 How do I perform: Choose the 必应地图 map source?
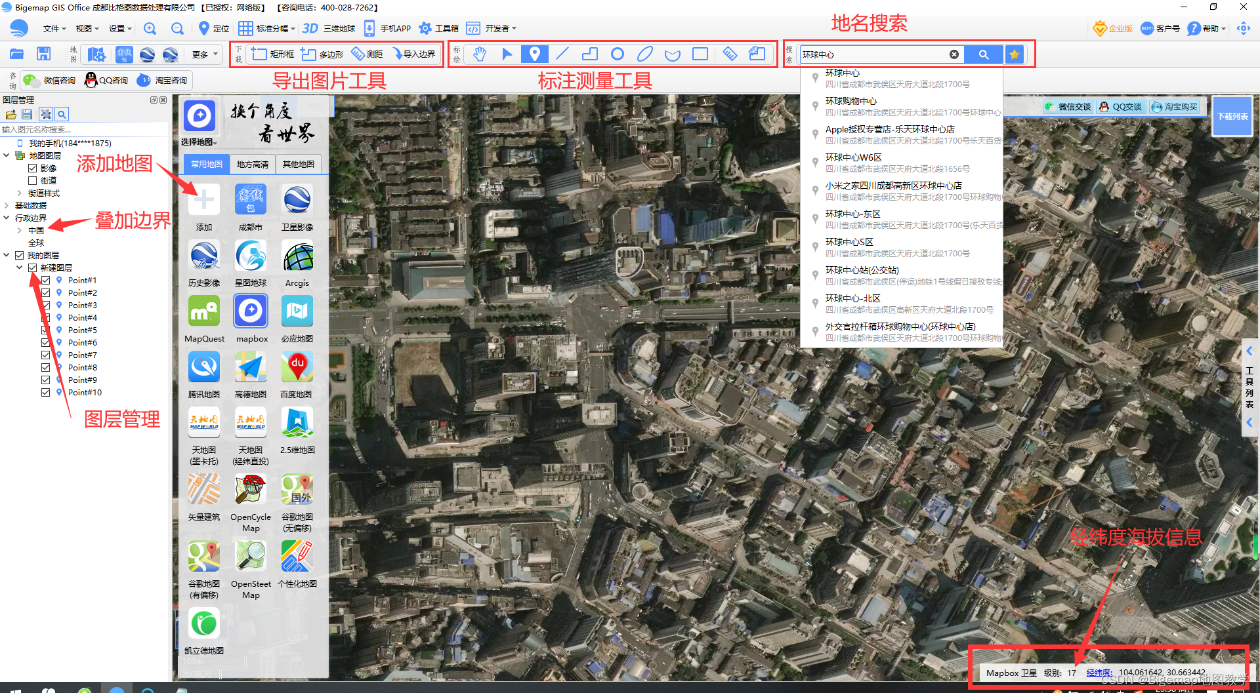click(297, 319)
